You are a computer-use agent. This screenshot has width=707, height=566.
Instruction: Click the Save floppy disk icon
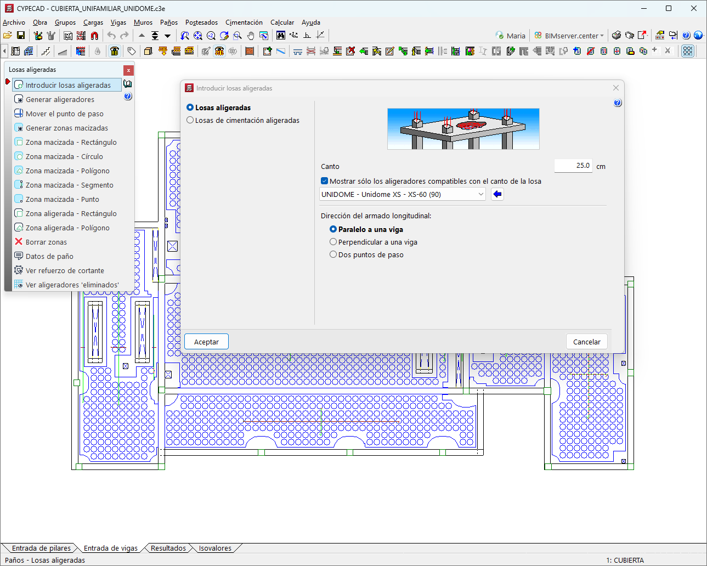(x=21, y=36)
